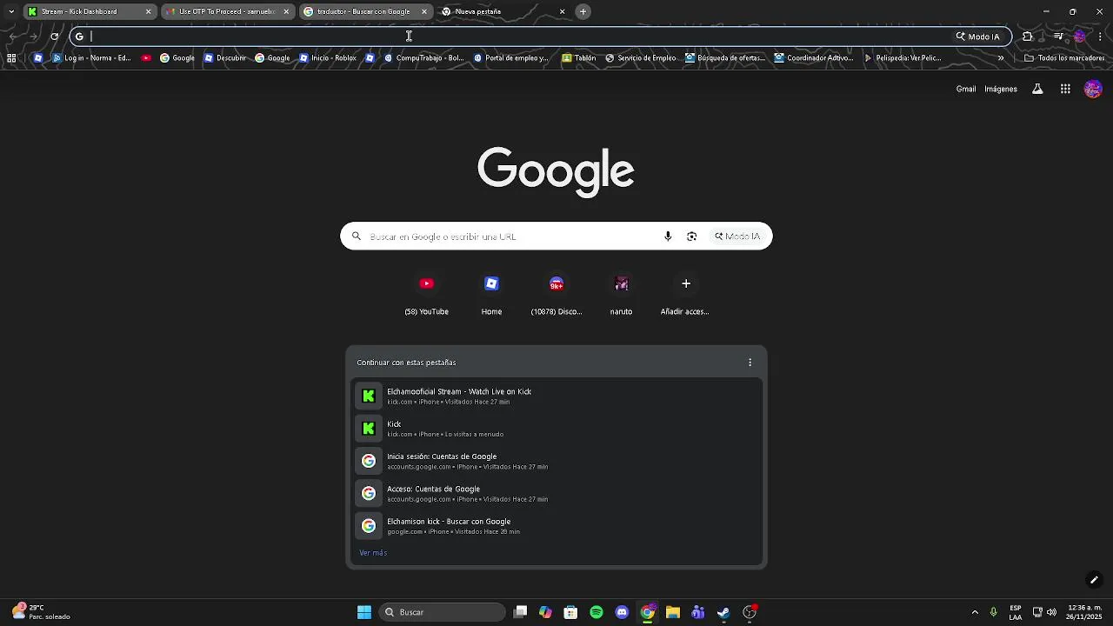Open File Explorer from the taskbar
The width and height of the screenshot is (1113, 626).
pyautogui.click(x=672, y=612)
